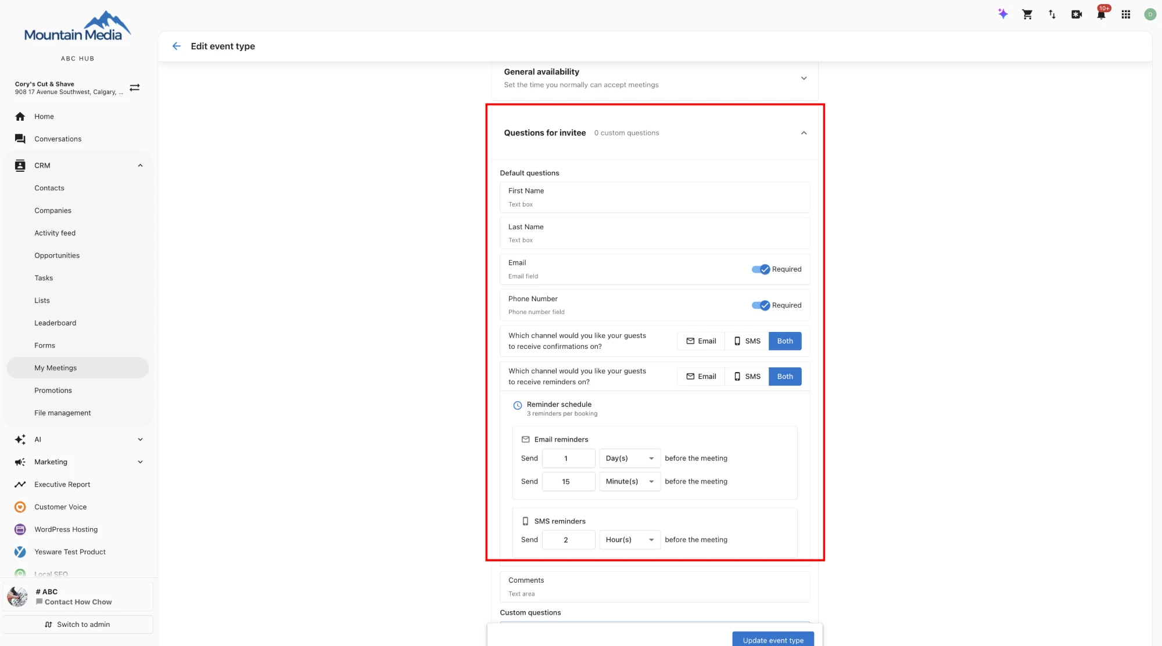Click the Reminder schedule clock icon
This screenshot has height=646, width=1162.
517,406
